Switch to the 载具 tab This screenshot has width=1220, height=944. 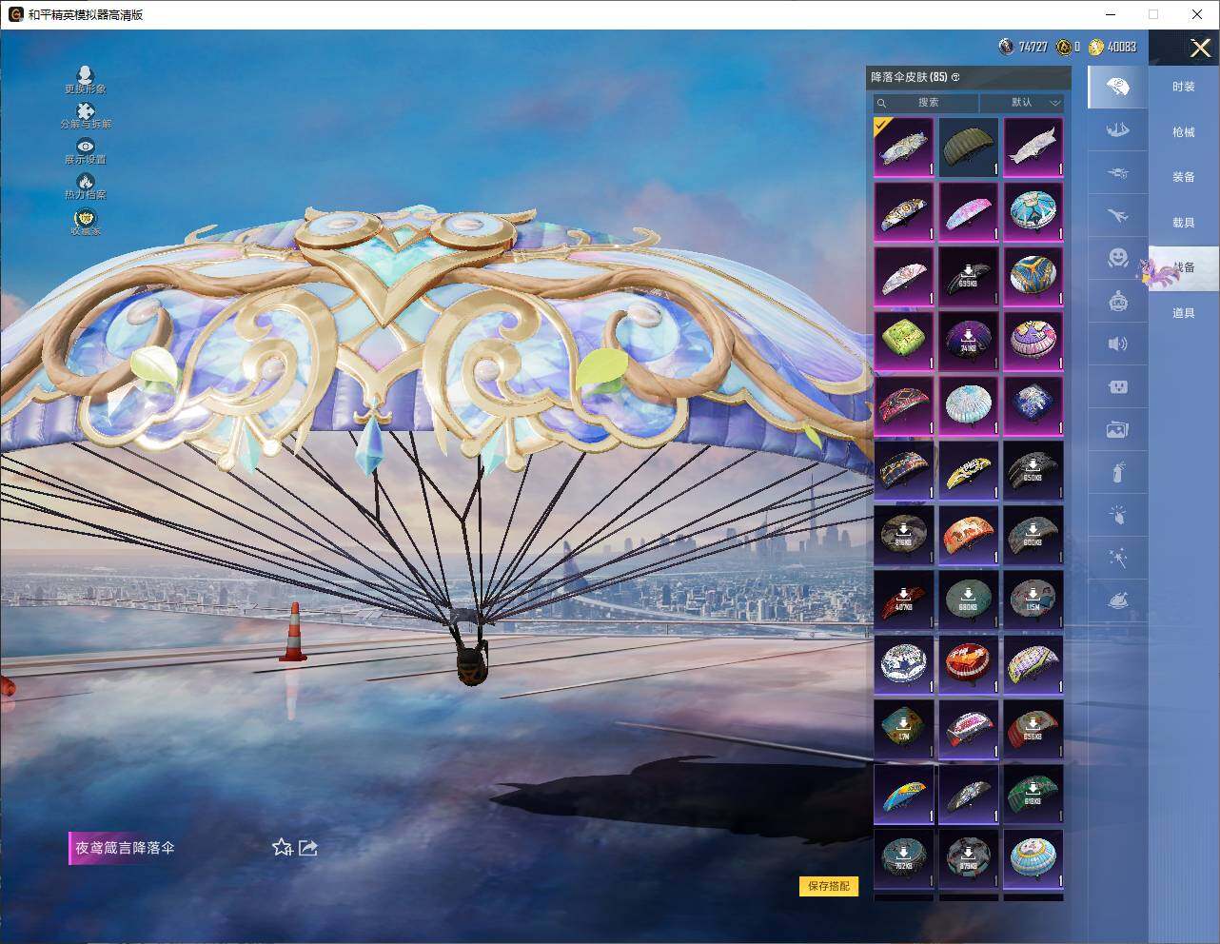point(1184,223)
